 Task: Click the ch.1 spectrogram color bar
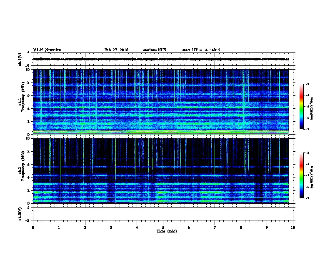click(301, 107)
